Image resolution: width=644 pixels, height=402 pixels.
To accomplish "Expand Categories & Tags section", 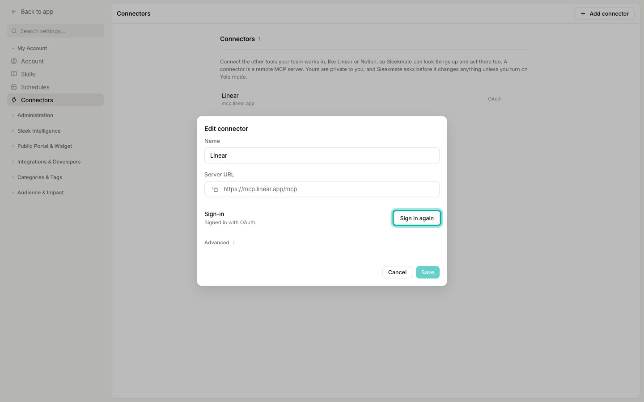I will (37, 177).
